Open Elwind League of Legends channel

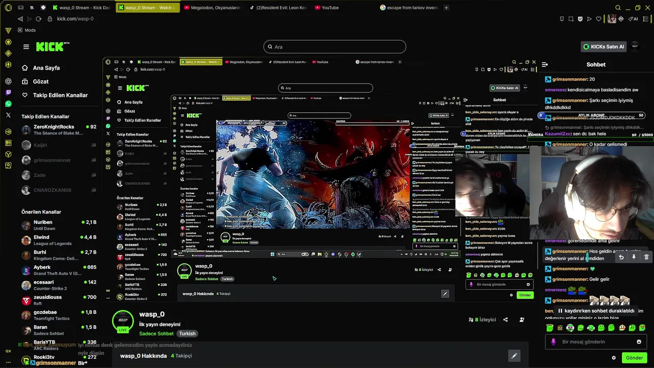59,240
